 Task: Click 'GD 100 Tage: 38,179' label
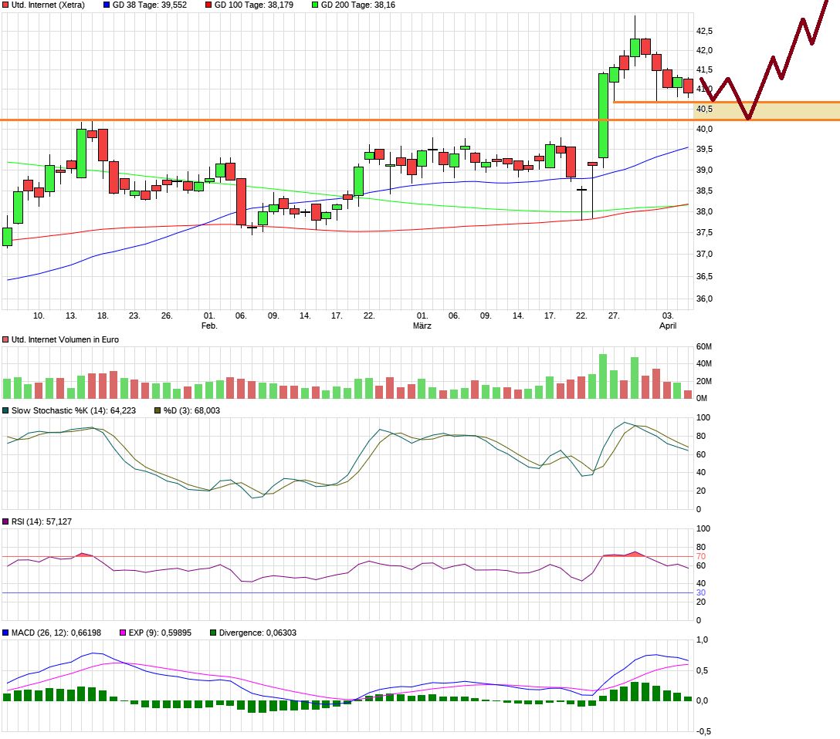254,5
